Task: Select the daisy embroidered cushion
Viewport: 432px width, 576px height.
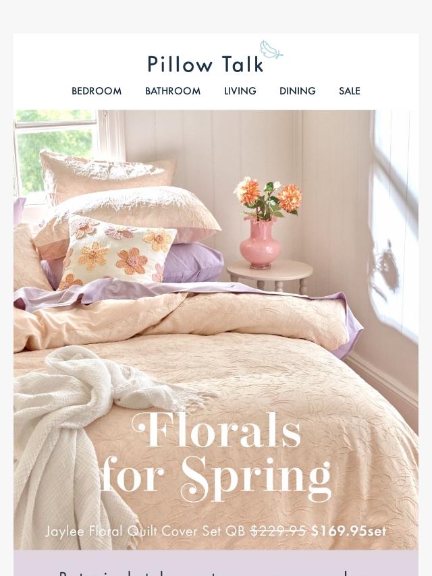Action: click(117, 253)
